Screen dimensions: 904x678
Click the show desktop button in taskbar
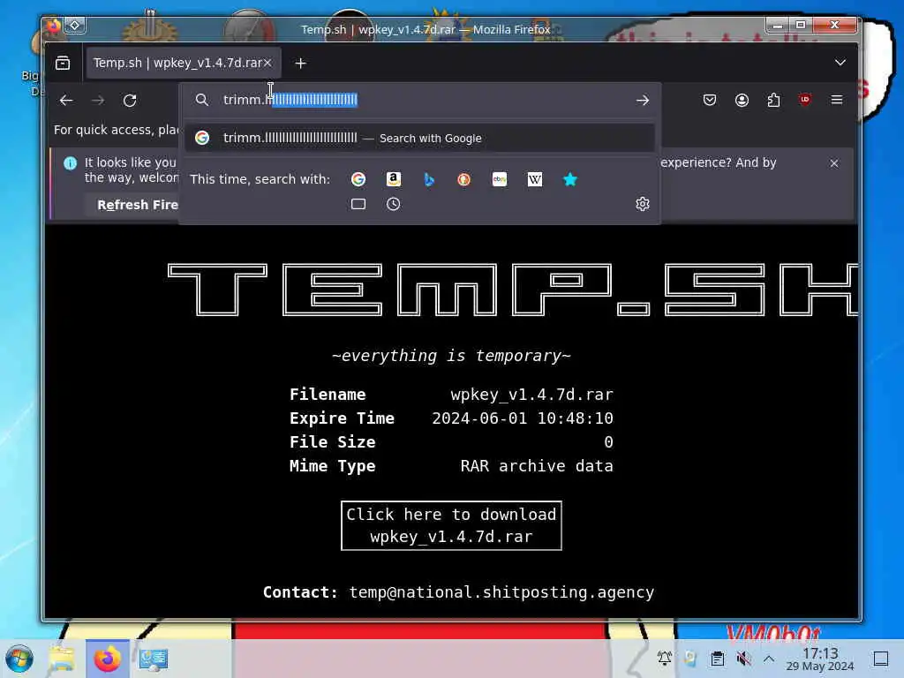tap(881, 659)
